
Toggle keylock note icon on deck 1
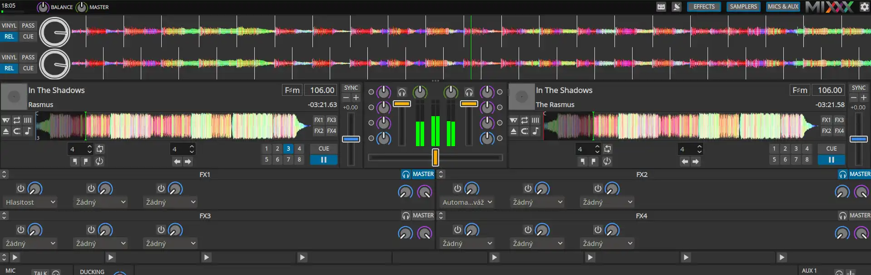coord(28,131)
